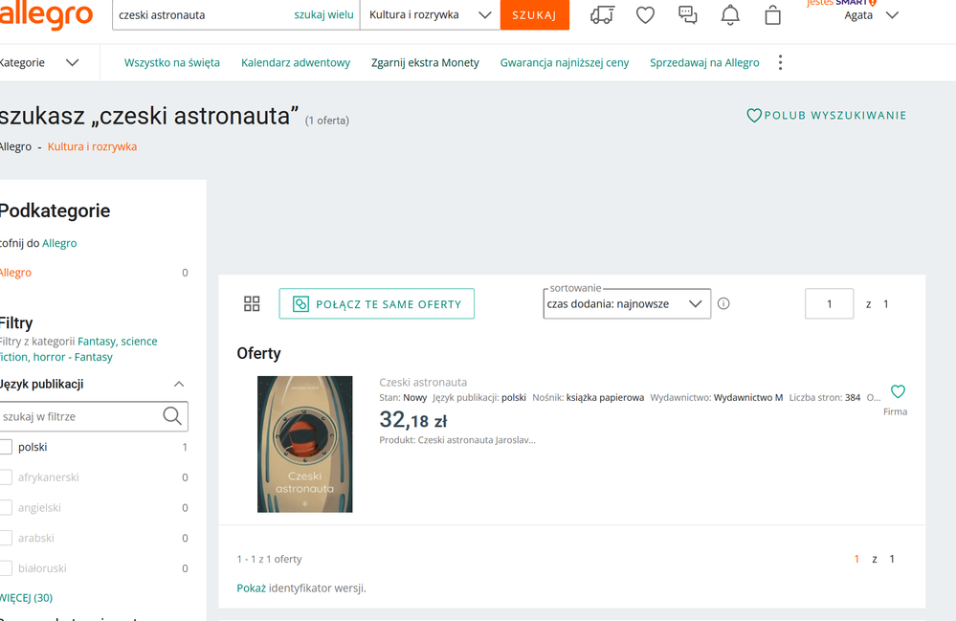
Task: Open Gwarancja najniższej ceny link
Action: tap(564, 62)
